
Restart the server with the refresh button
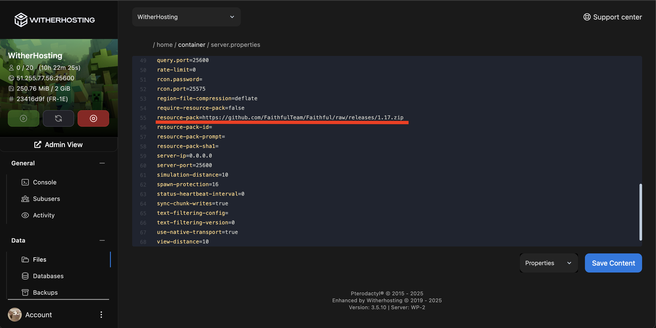[x=58, y=118]
